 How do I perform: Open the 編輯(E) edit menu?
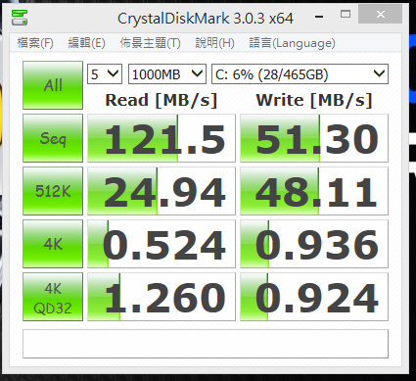click(86, 43)
